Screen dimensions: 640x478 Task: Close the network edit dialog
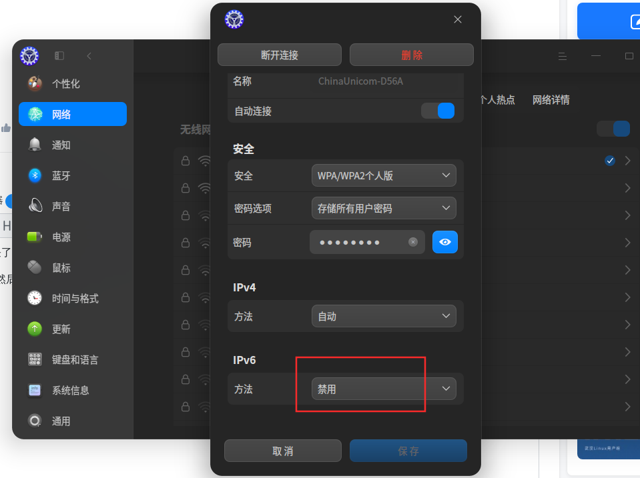coord(458,19)
